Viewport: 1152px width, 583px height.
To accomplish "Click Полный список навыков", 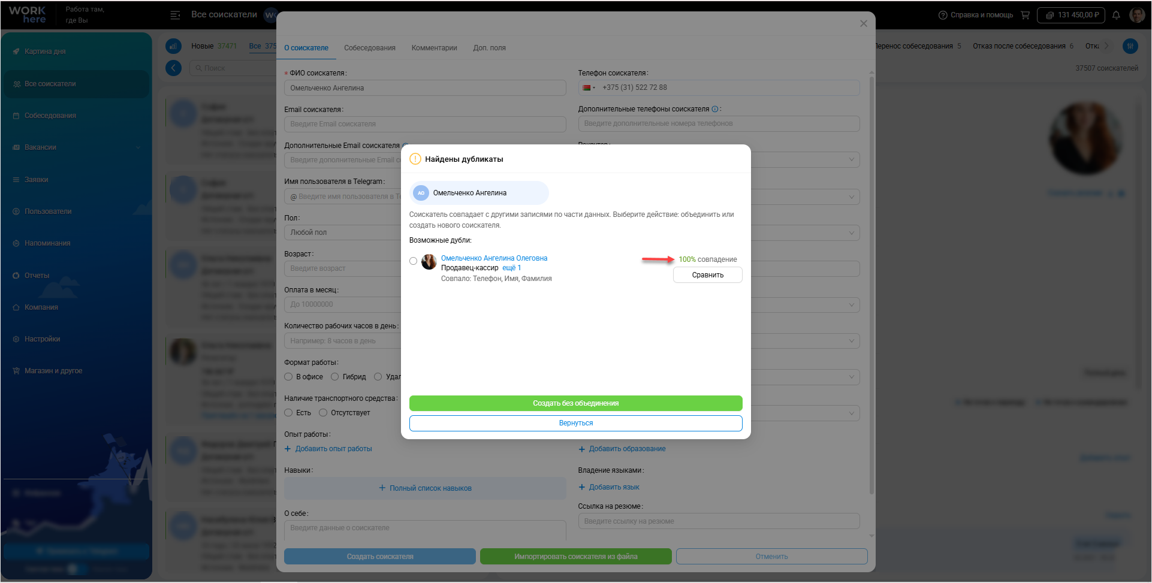I will pos(425,488).
